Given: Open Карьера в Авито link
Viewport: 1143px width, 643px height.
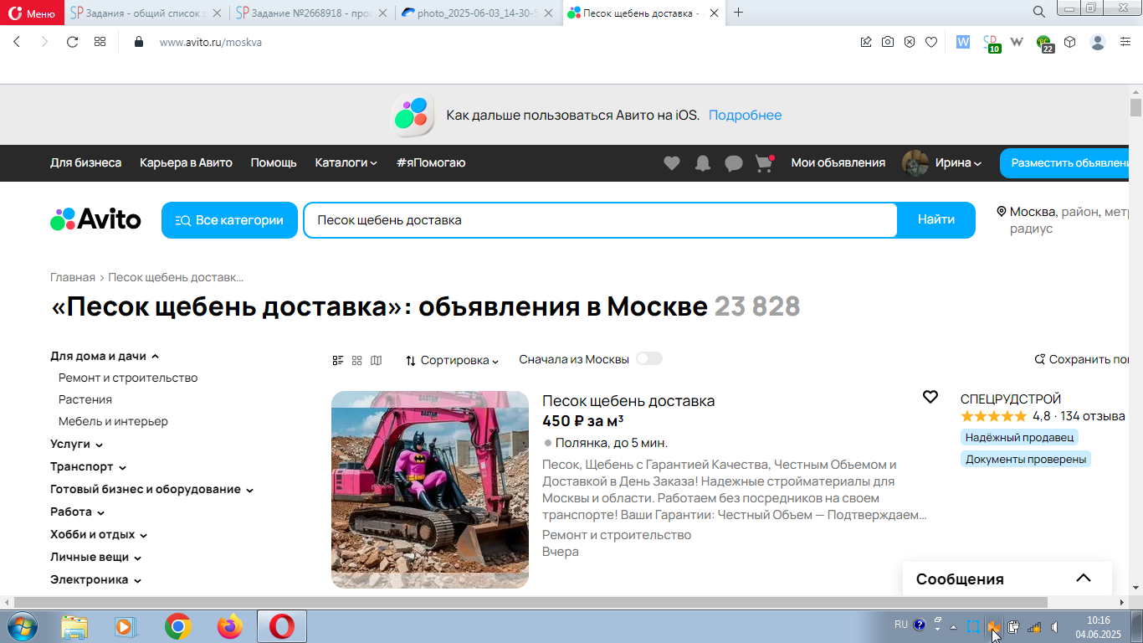Looking at the screenshot, I should (x=186, y=162).
